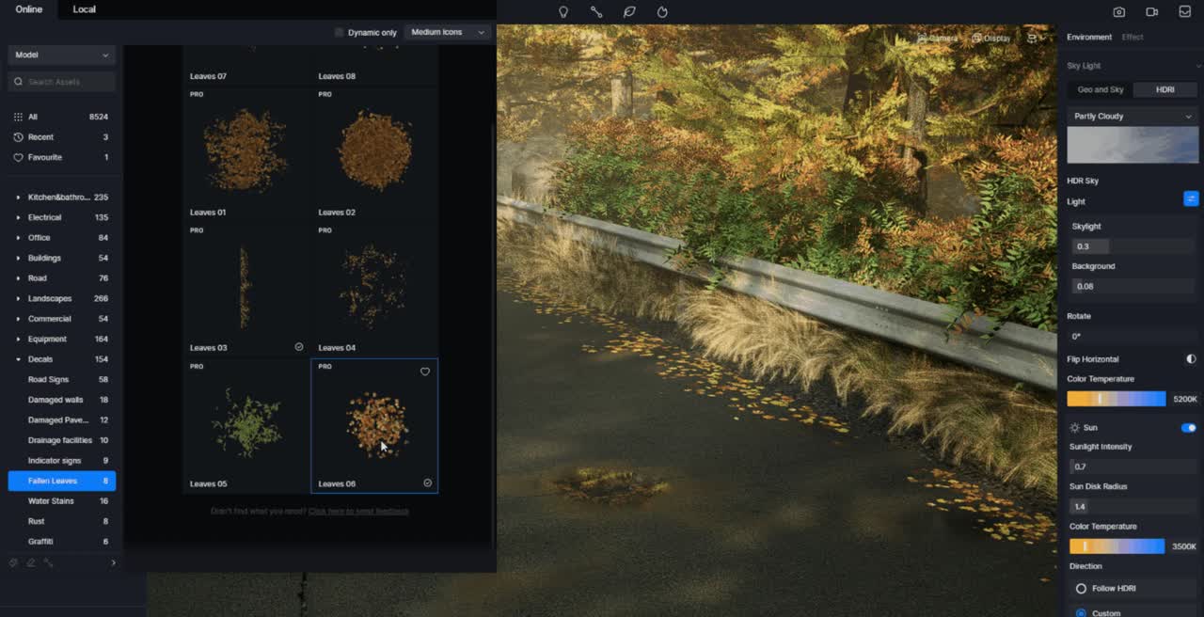Open the Medium Icons size dropdown
The image size is (1204, 617).
click(449, 31)
